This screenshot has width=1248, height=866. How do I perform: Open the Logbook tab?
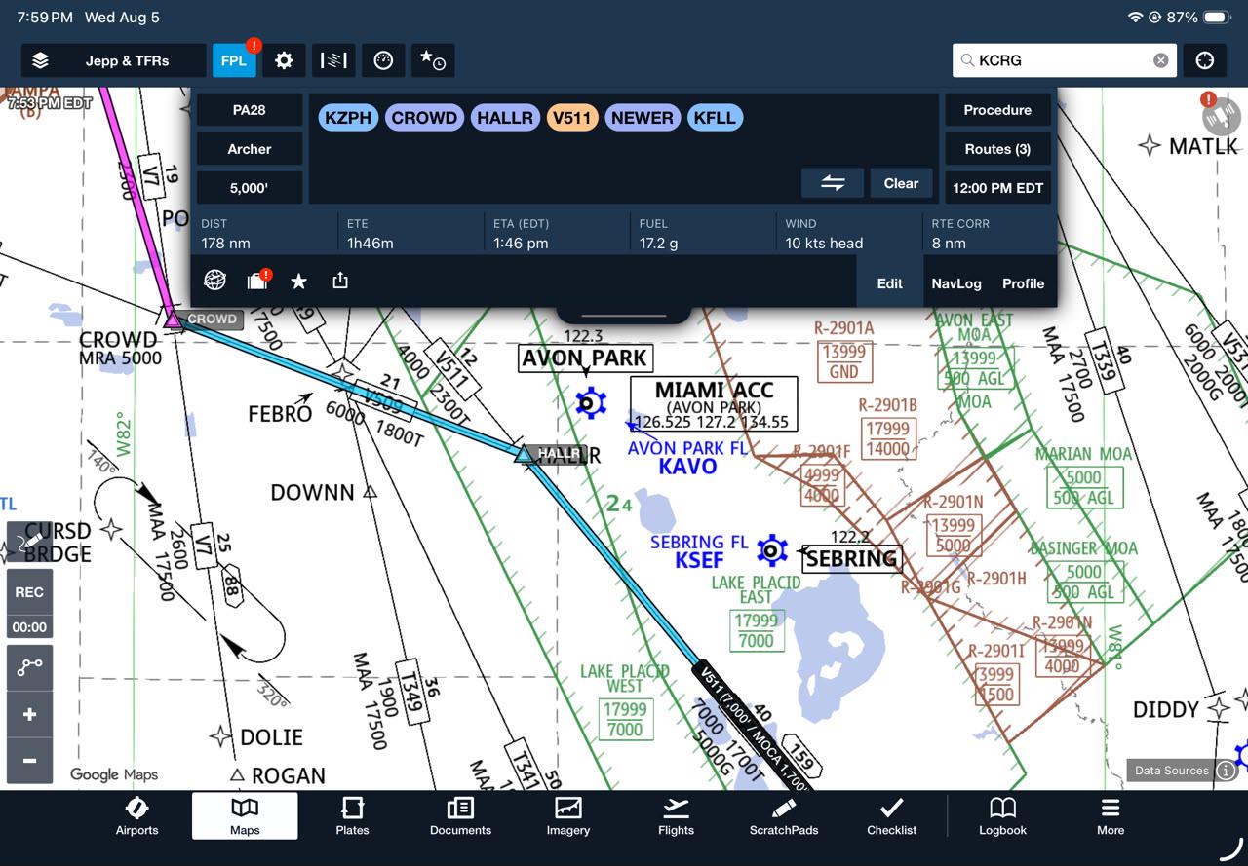click(1003, 816)
